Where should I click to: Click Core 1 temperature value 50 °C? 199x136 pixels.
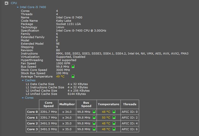tap(106, 118)
